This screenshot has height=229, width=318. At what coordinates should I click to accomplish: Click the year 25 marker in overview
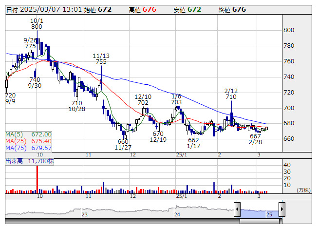tap(269, 214)
